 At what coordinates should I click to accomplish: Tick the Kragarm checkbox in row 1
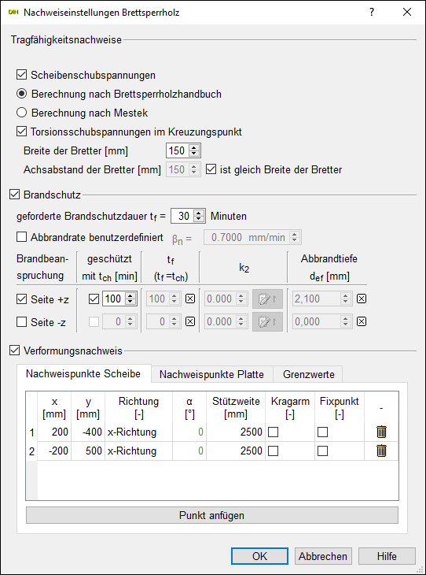coord(273,432)
